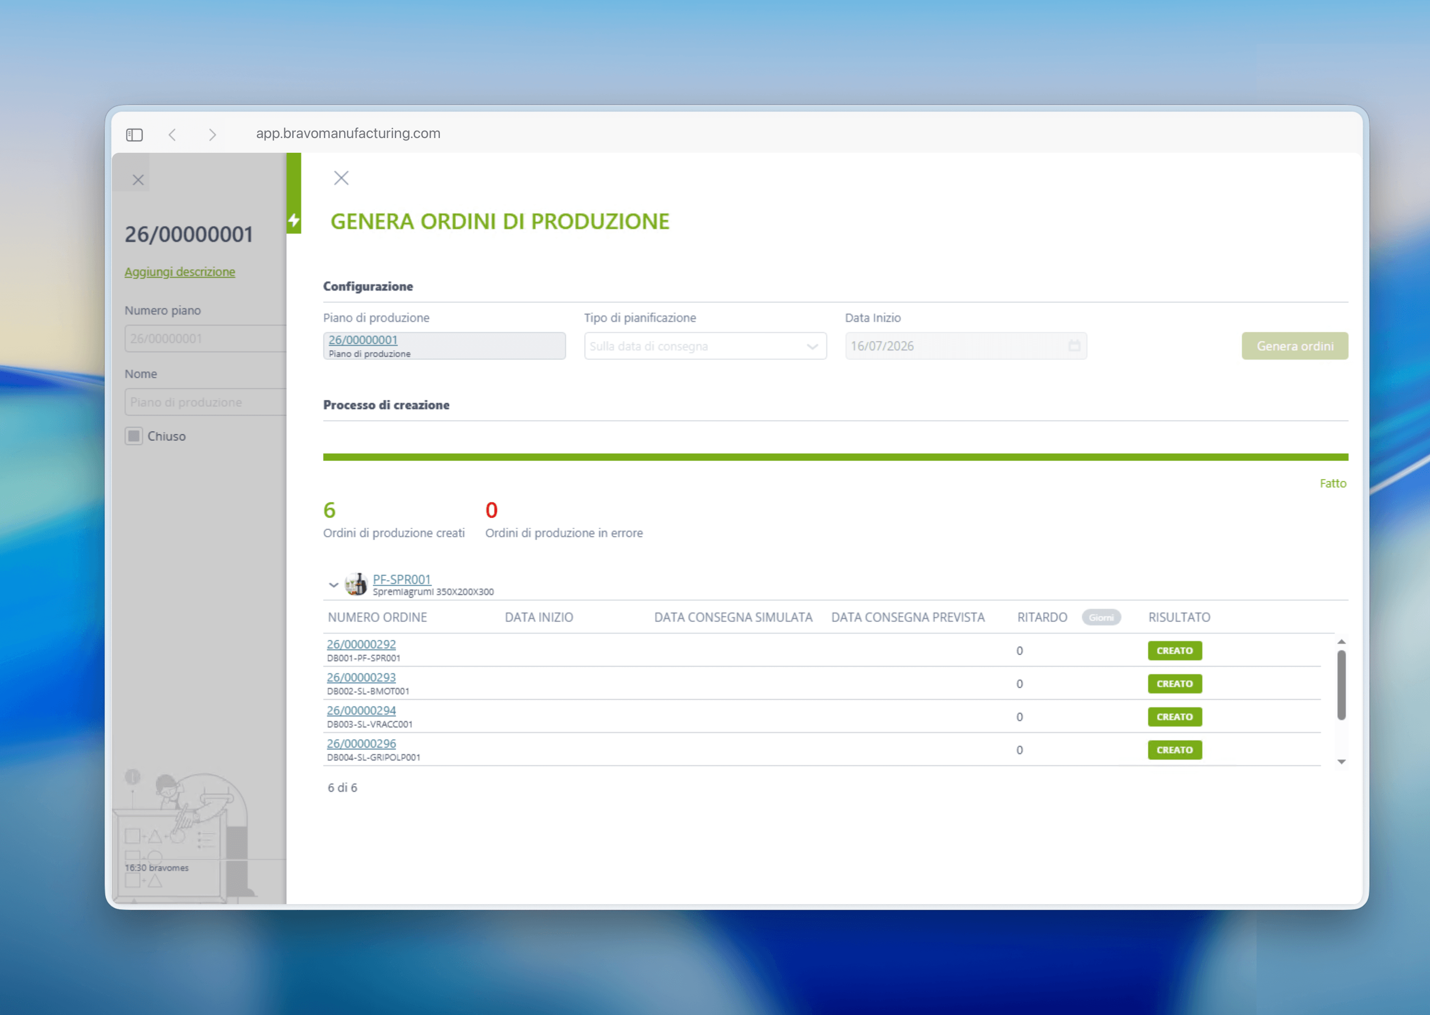Click CREATO badge for order 26/00000296

(1174, 750)
